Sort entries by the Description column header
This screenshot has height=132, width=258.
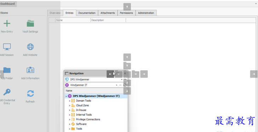tap(108, 20)
